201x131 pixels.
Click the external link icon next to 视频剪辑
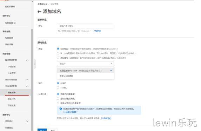[x=15, y=23]
